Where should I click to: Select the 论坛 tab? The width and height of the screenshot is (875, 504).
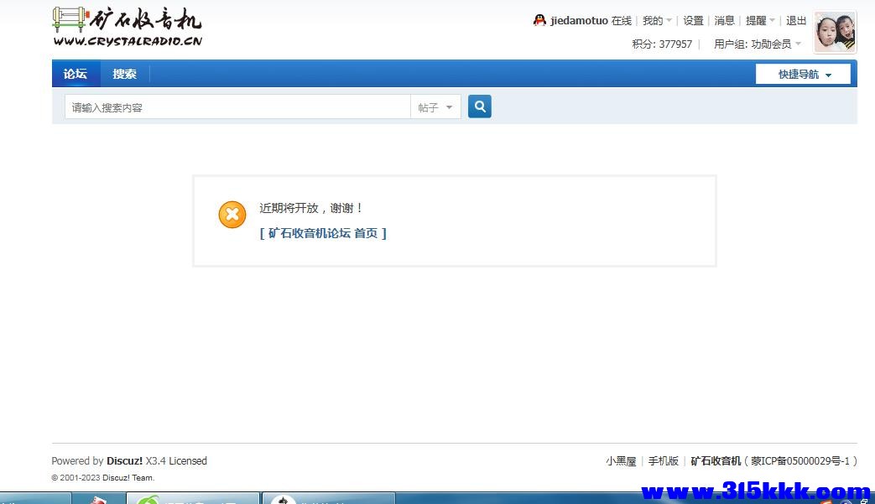pos(76,74)
